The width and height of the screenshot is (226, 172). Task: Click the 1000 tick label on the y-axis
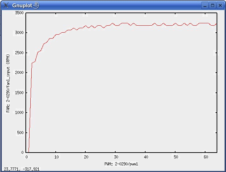pyautogui.click(x=19, y=113)
